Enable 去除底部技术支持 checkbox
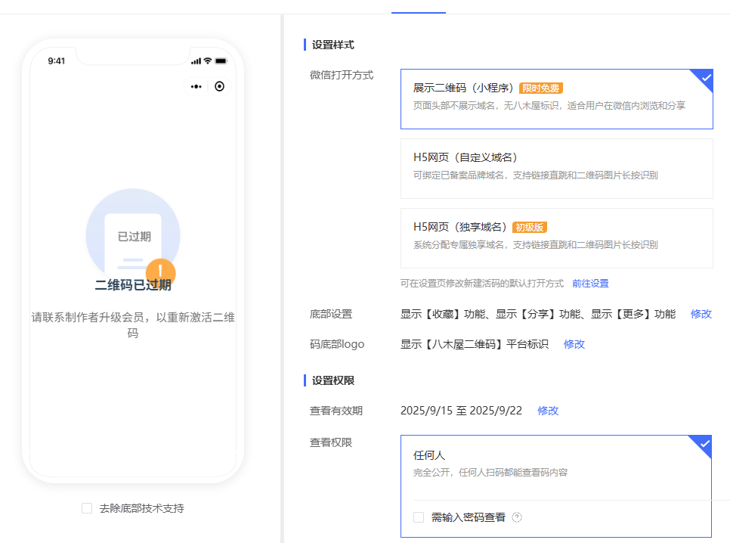The height and width of the screenshot is (543, 730). (87, 508)
